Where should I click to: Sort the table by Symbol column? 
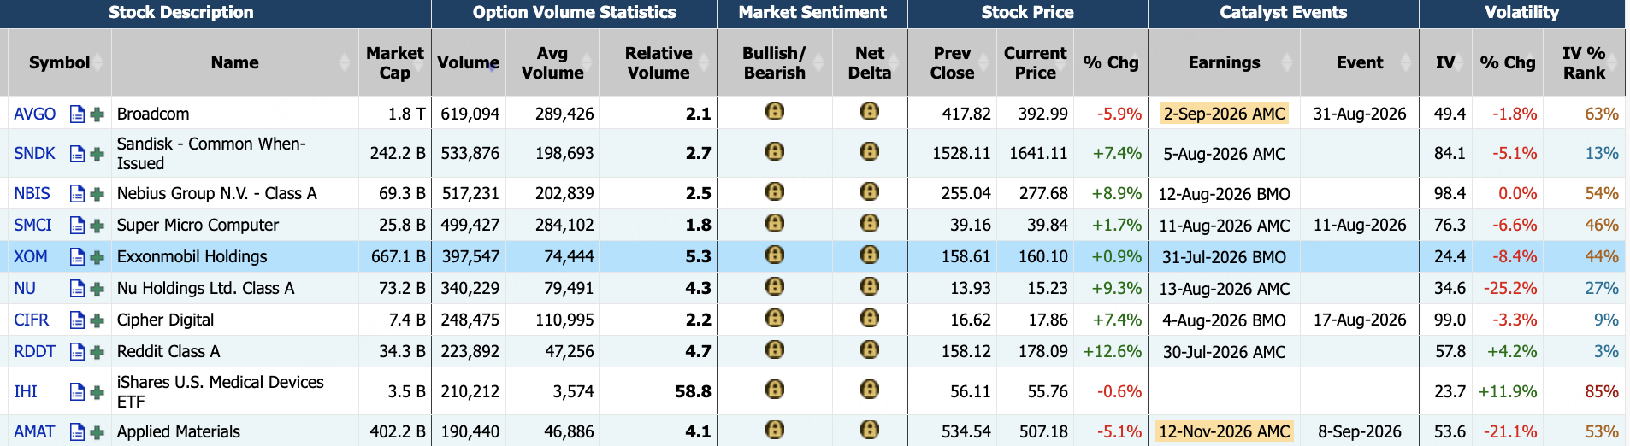pyautogui.click(x=59, y=62)
